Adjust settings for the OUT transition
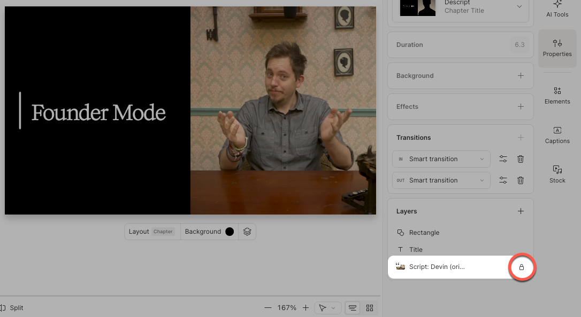Viewport: 581px width, 317px height. [x=503, y=180]
